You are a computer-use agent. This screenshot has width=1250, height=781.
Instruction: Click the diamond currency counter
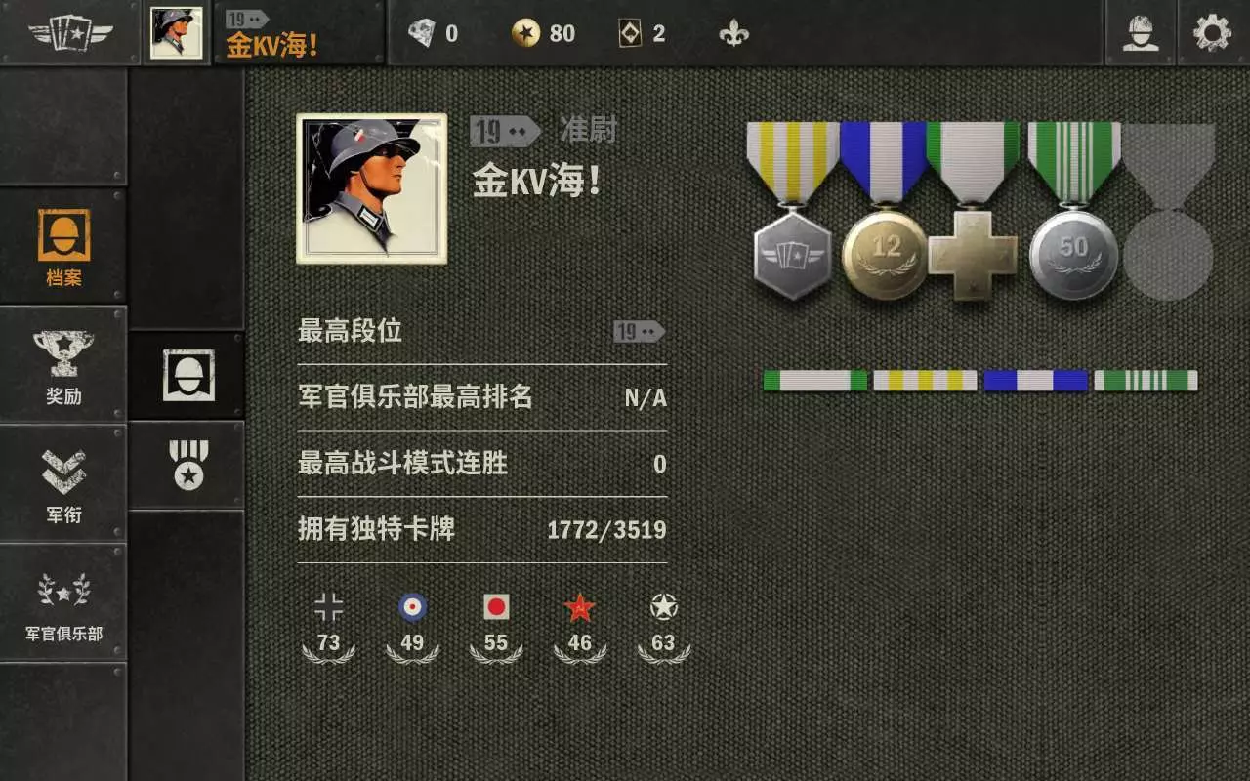(x=433, y=34)
